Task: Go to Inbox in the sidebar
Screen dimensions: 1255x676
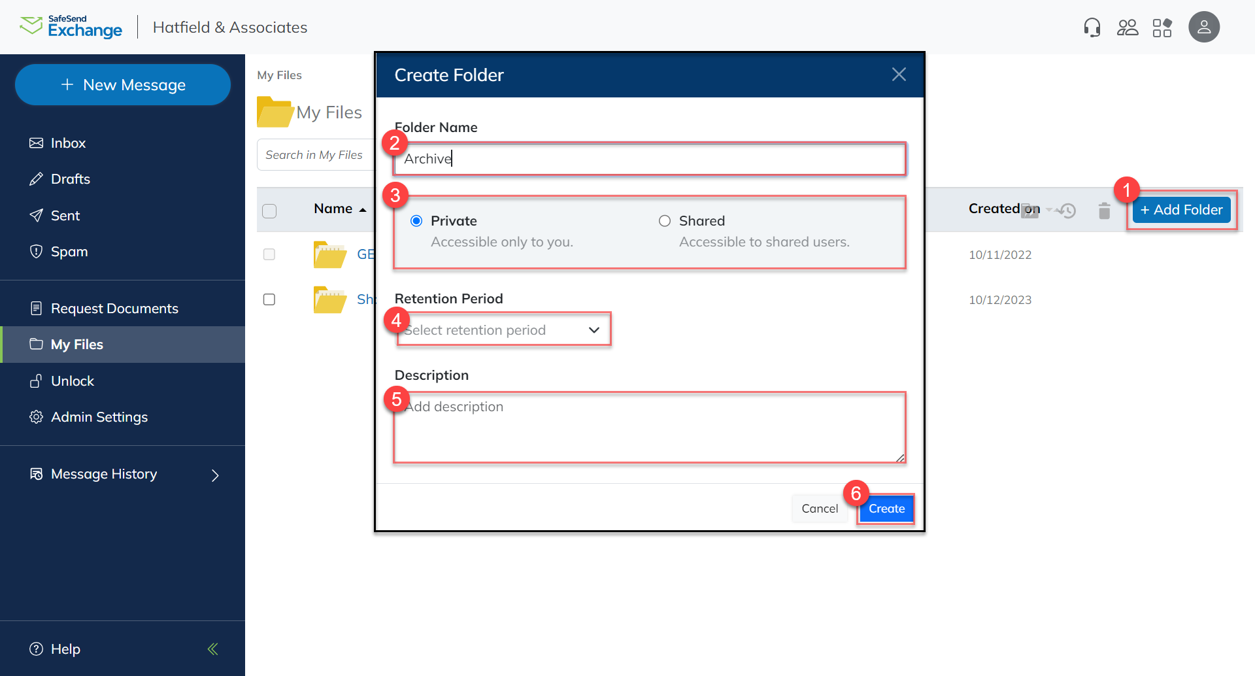Action: (x=68, y=143)
